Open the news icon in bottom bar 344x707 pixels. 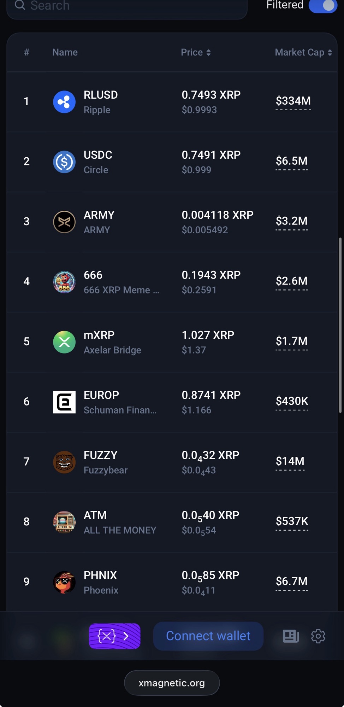291,636
